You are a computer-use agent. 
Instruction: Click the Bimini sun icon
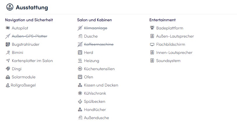8,53
